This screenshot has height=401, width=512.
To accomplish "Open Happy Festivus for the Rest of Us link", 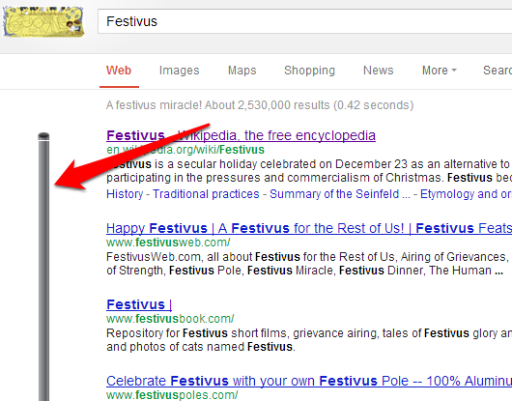I will [x=309, y=228].
